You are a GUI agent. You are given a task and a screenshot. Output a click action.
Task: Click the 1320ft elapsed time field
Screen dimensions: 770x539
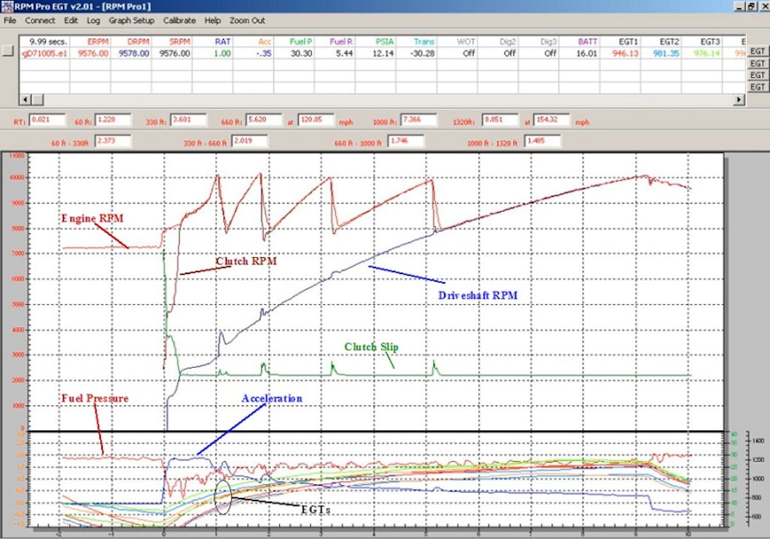(x=501, y=120)
